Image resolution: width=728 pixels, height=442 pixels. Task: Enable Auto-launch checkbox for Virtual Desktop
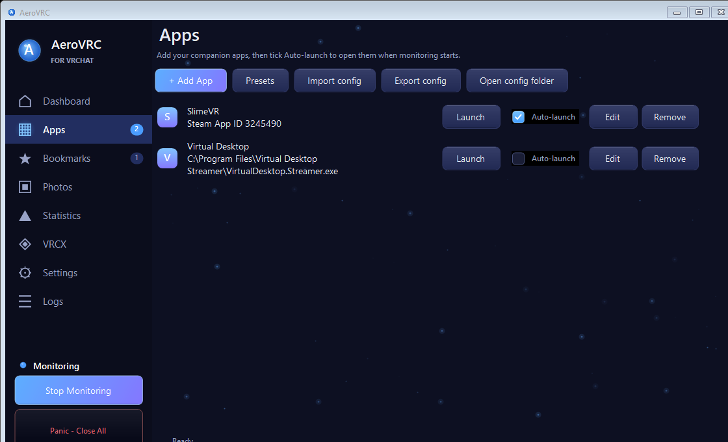pos(518,159)
